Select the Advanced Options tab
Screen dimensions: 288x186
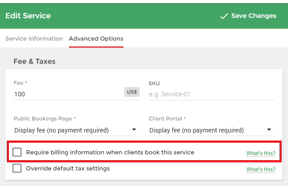point(96,39)
